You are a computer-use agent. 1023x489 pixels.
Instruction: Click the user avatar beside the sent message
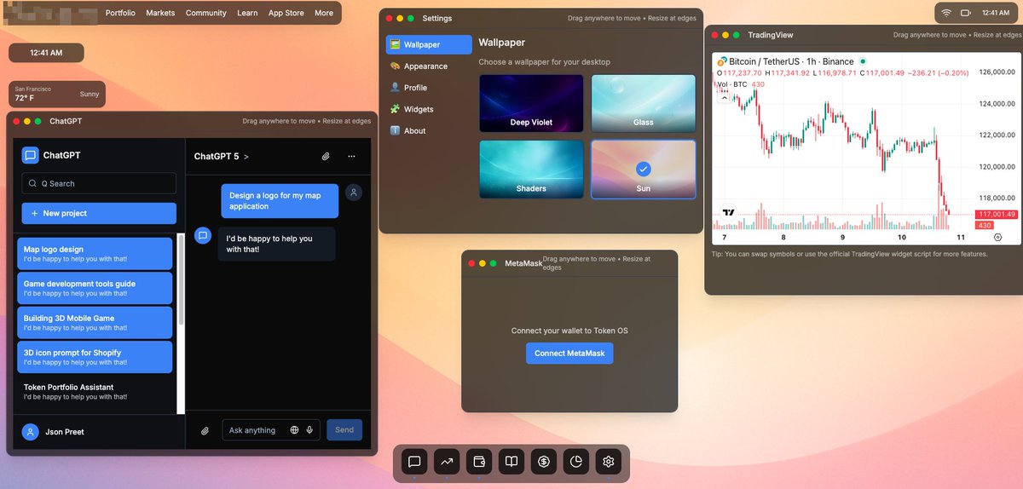click(x=353, y=193)
